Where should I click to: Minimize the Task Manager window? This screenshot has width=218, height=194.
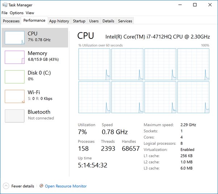pos(180,5)
